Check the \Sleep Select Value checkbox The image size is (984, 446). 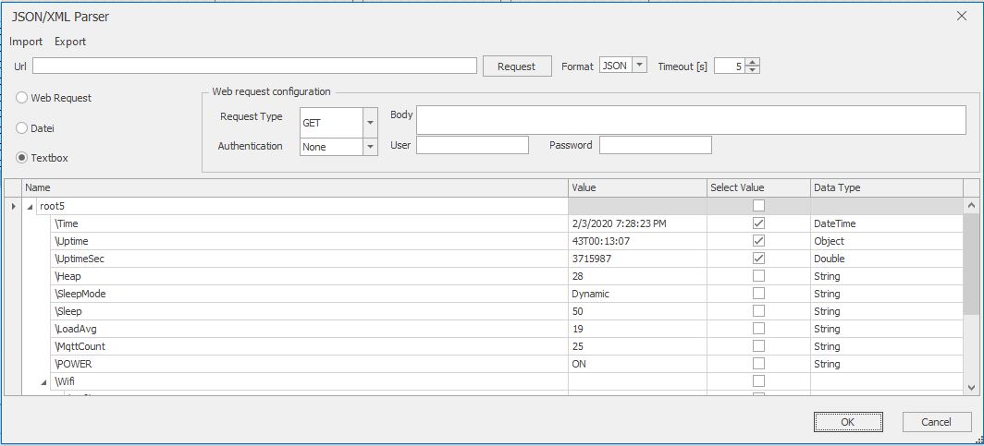tap(758, 310)
